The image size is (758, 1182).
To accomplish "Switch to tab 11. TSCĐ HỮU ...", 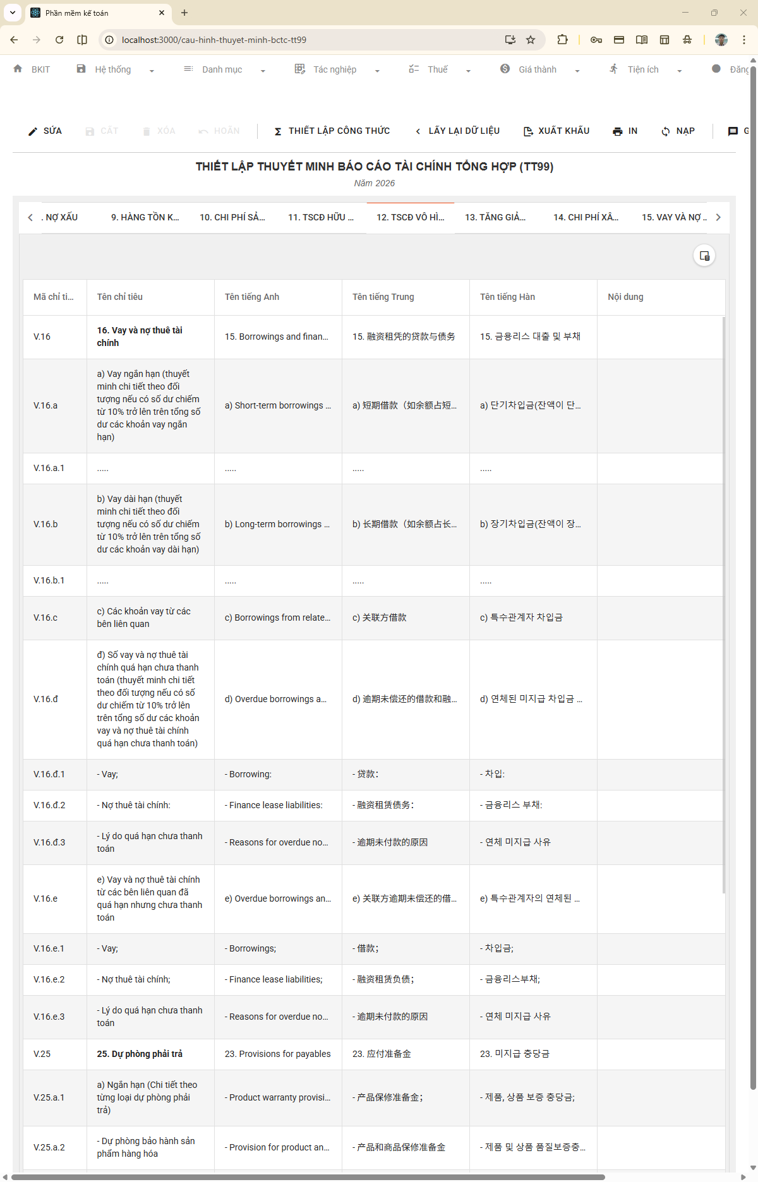I will click(321, 217).
